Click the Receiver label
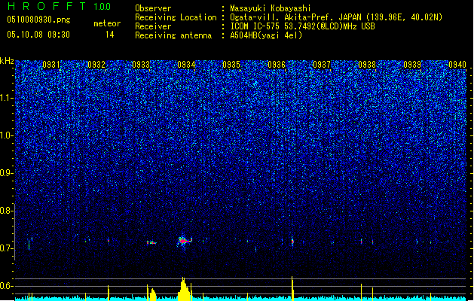 (x=153, y=26)
